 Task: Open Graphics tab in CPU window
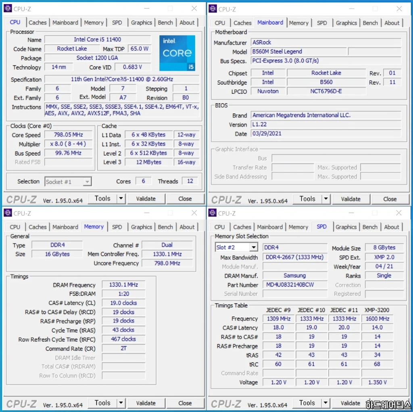coord(142,23)
